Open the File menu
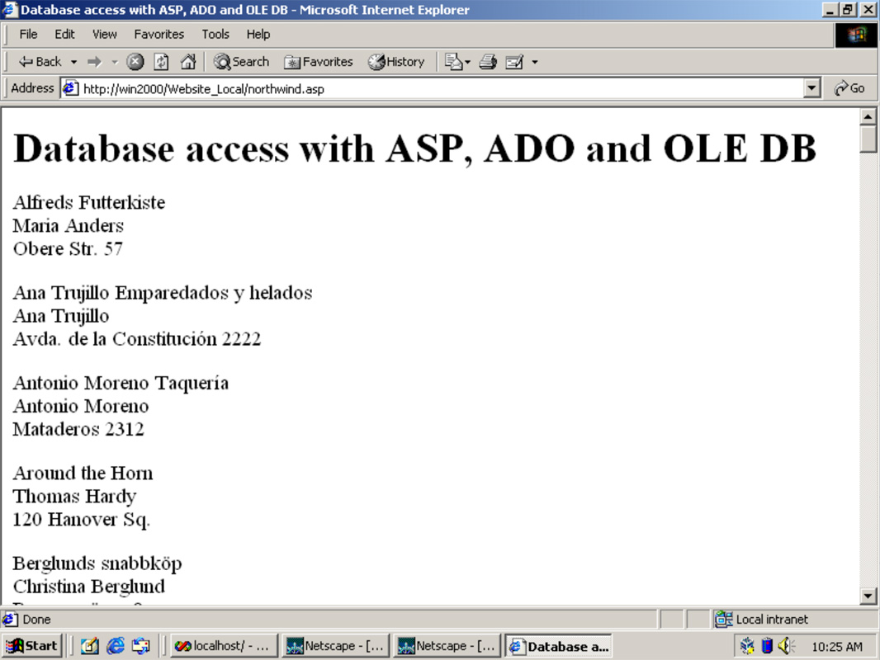This screenshot has width=880, height=660. click(28, 34)
